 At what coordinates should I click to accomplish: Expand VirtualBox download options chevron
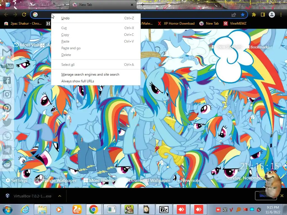60,196
